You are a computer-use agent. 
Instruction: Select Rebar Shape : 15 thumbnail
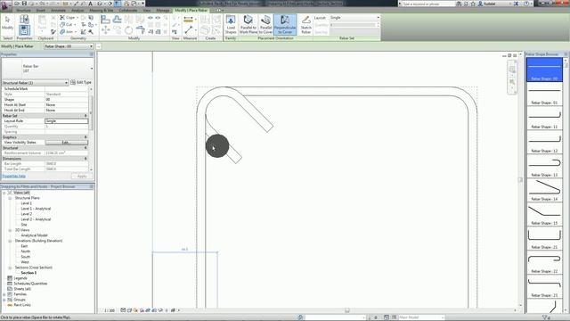click(x=544, y=214)
